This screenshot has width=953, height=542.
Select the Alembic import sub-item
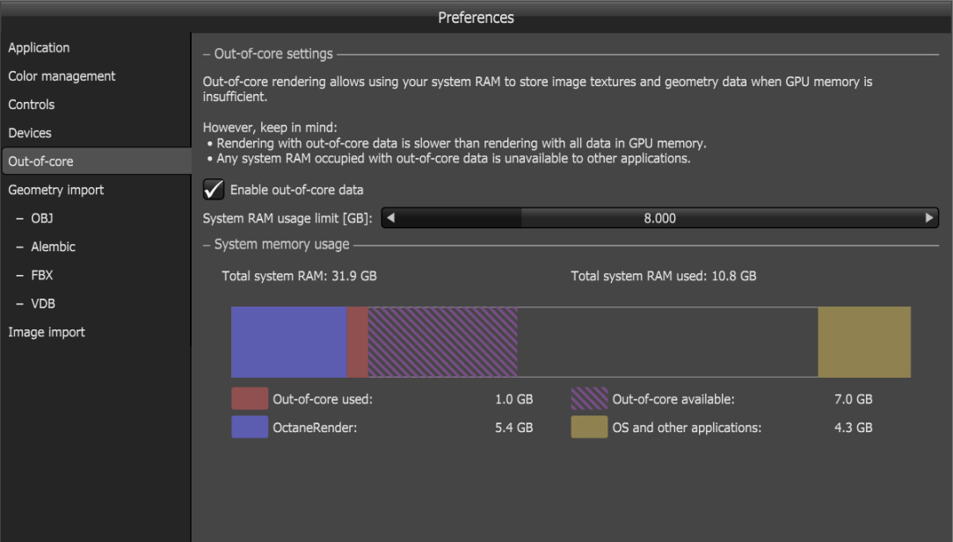[x=53, y=247]
